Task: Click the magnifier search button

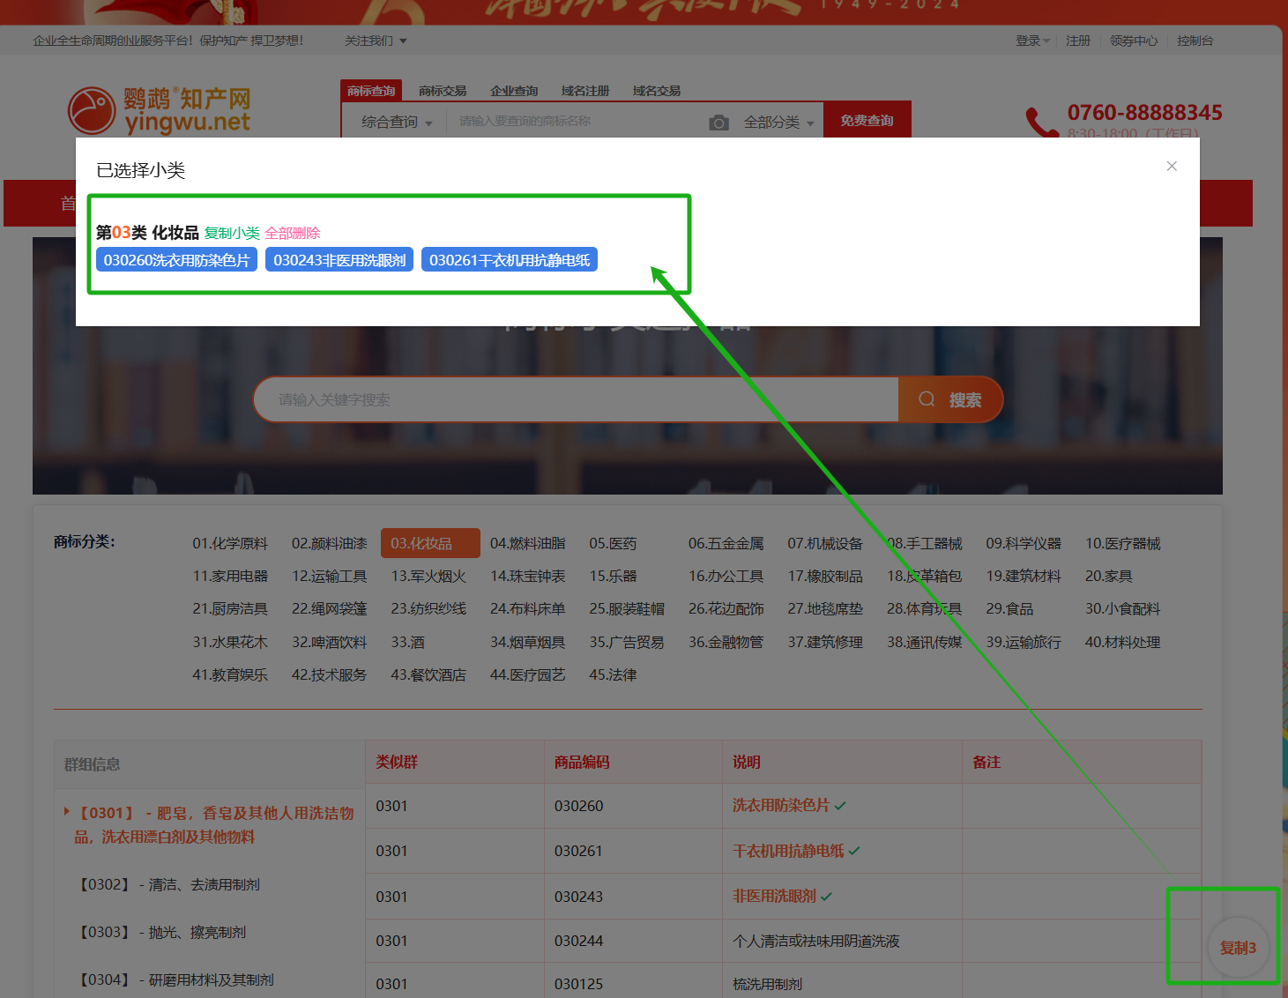Action: coord(949,400)
